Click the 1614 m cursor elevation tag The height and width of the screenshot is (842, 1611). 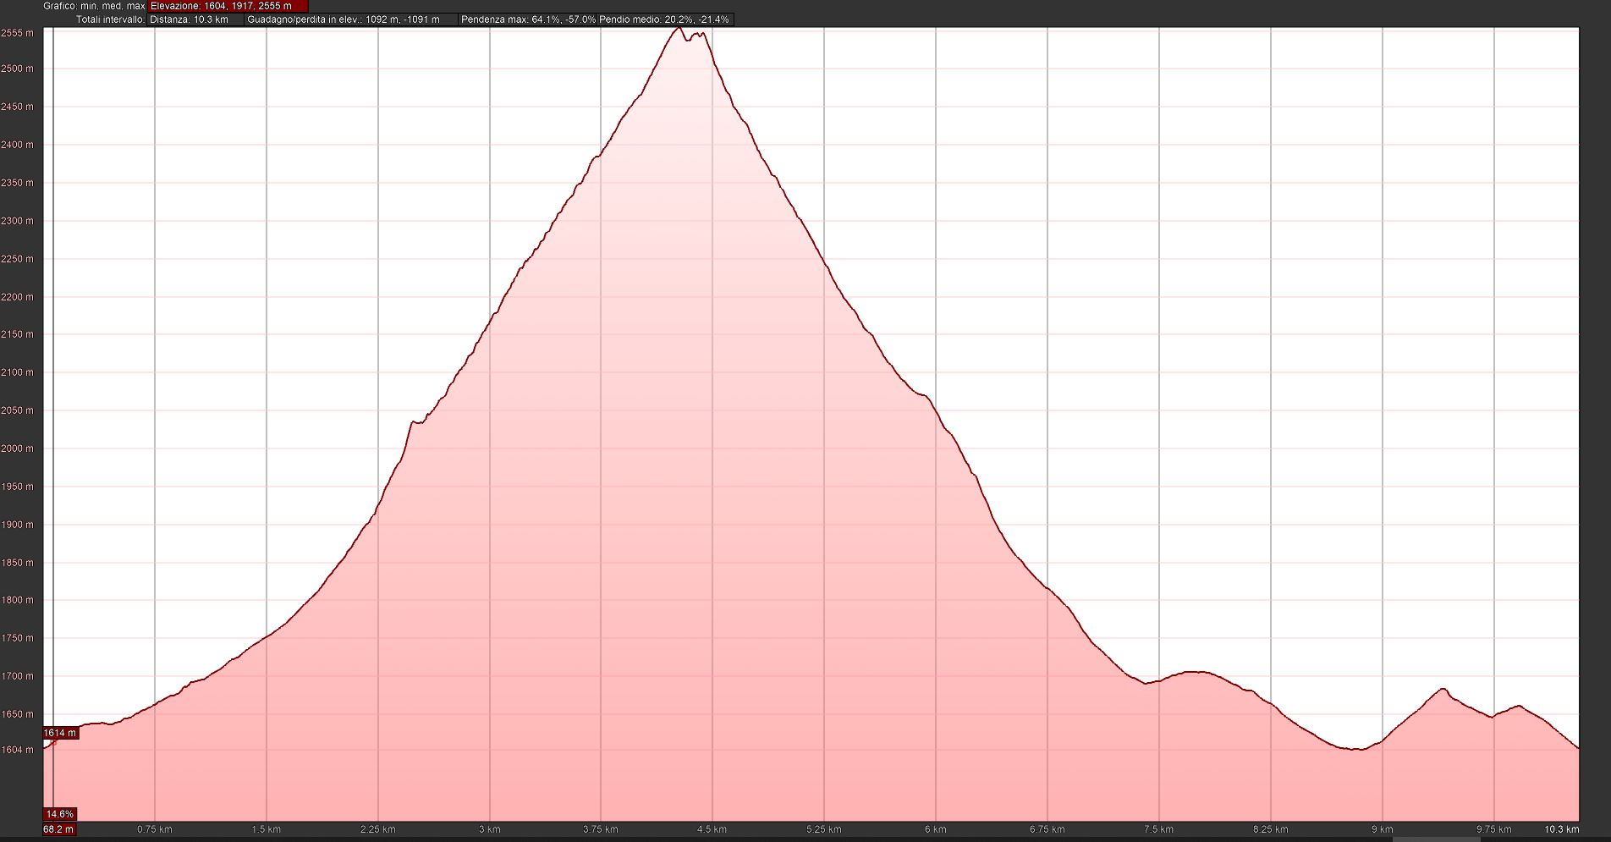[x=60, y=733]
